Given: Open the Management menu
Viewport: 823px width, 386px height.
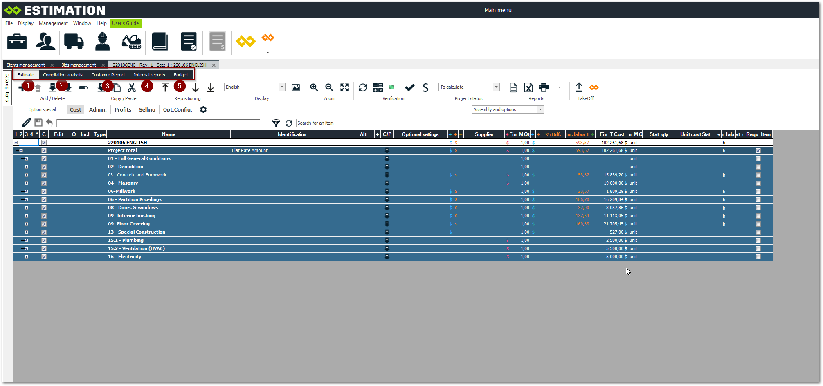Looking at the screenshot, I should coord(53,23).
